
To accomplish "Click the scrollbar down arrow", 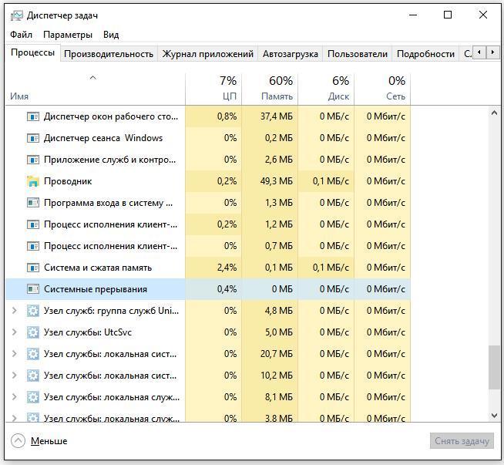I will coord(494,416).
